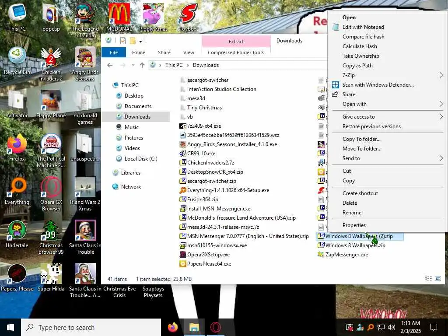Select the Papers, Please desktop icon
448x336 pixels.
pos(17,277)
